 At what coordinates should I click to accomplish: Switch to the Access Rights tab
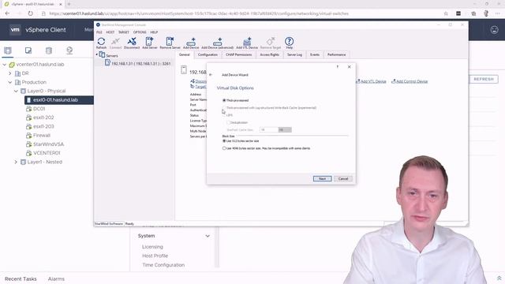[269, 54]
